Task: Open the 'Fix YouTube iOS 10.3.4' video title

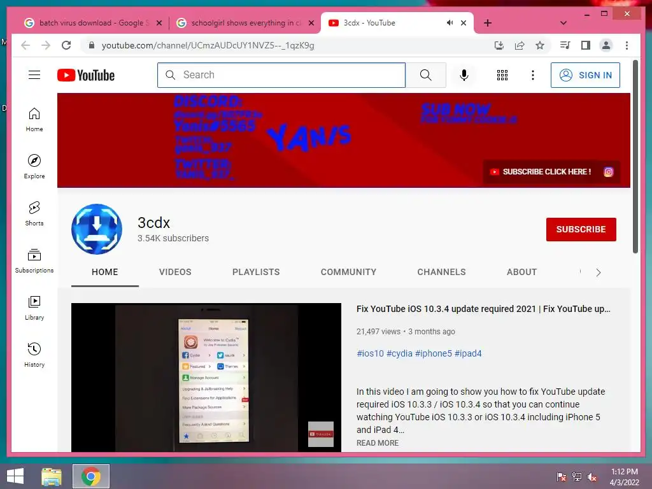Action: point(483,309)
